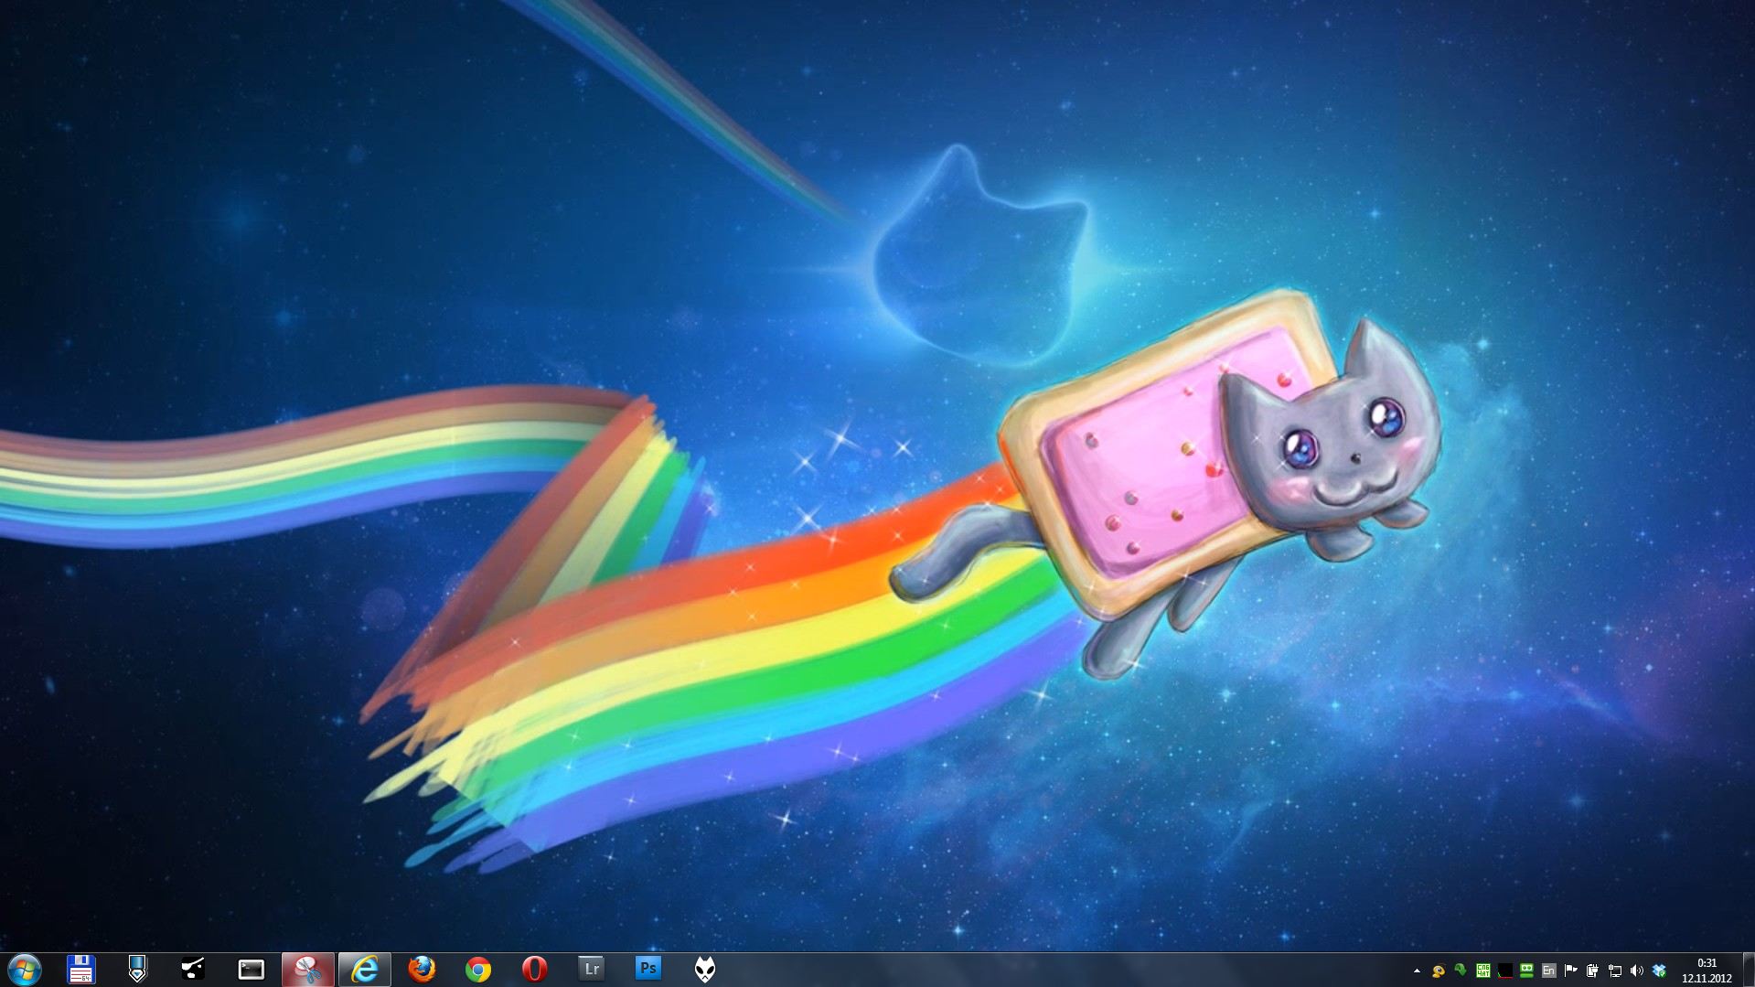Click the green arrow tray icon
The width and height of the screenshot is (1755, 987).
coord(1461,970)
